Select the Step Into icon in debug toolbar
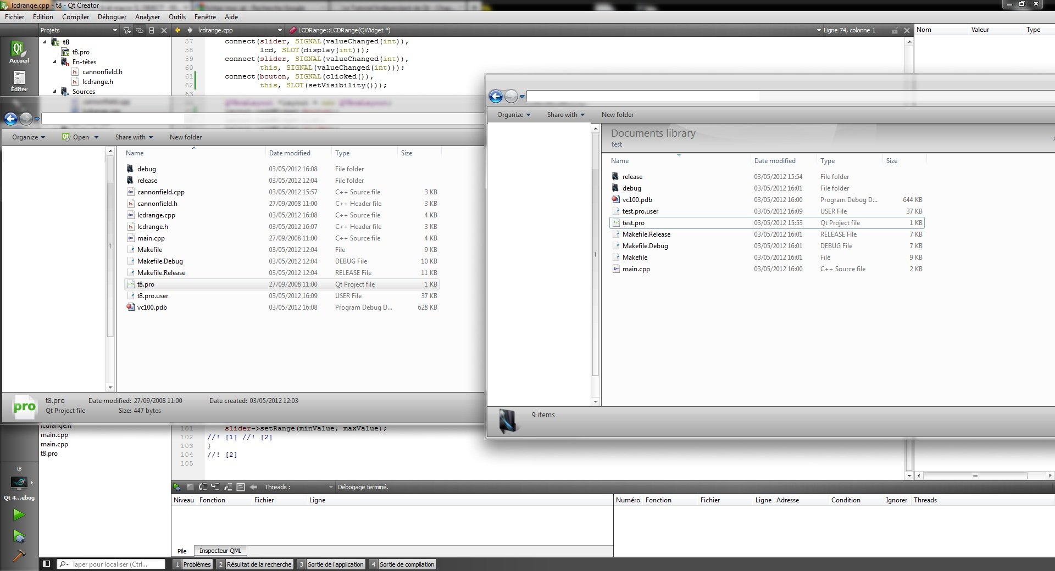 tap(215, 487)
